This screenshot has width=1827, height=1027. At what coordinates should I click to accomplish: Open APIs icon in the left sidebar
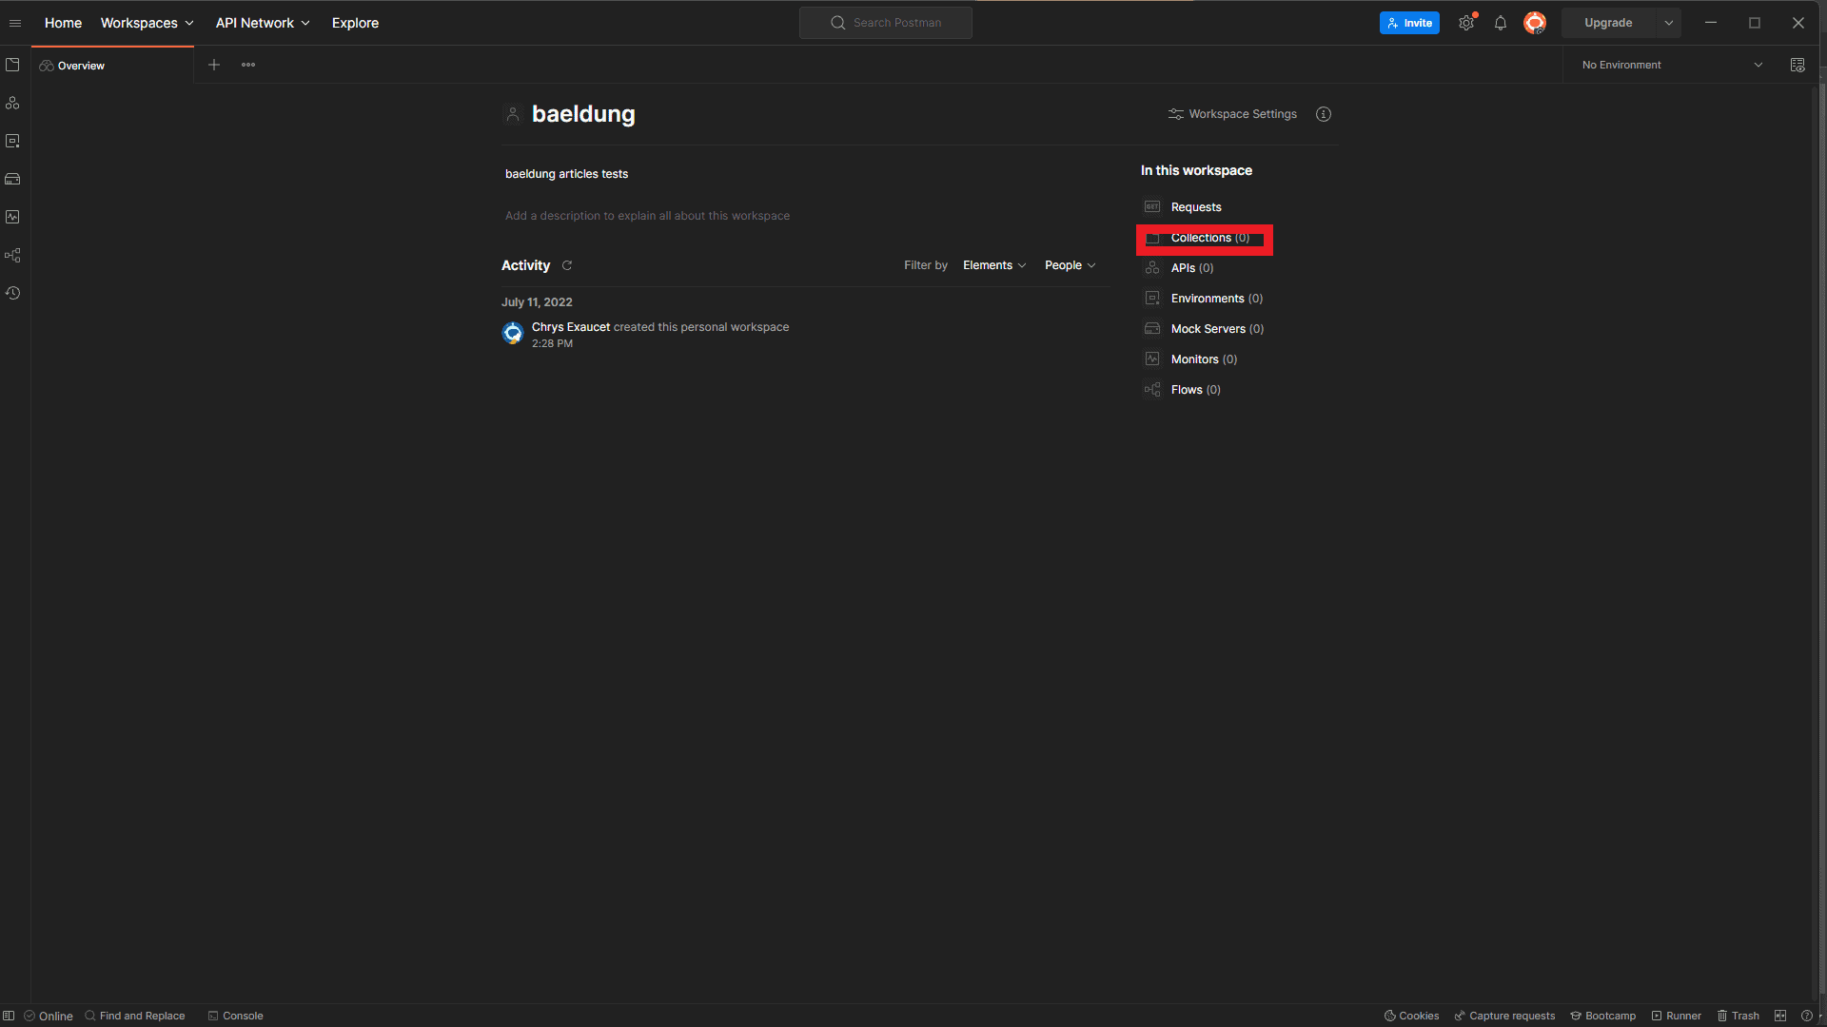[x=12, y=103]
